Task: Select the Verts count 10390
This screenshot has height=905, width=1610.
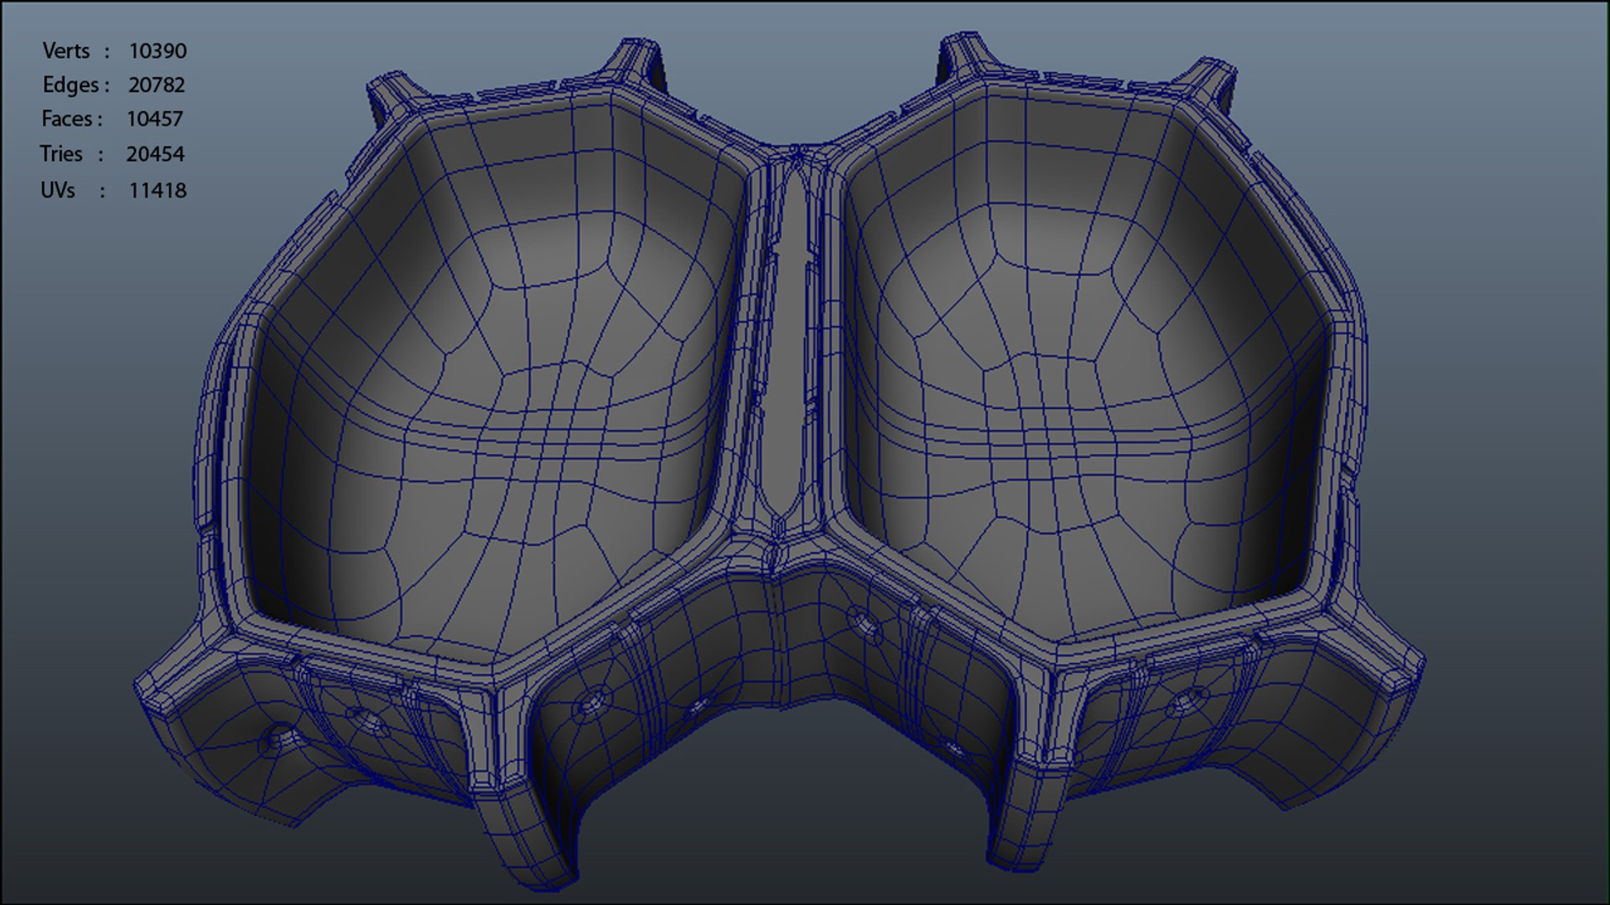Action: (x=158, y=51)
